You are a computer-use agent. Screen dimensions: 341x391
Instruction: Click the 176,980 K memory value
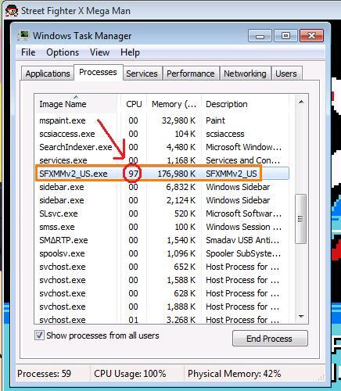[x=177, y=174]
